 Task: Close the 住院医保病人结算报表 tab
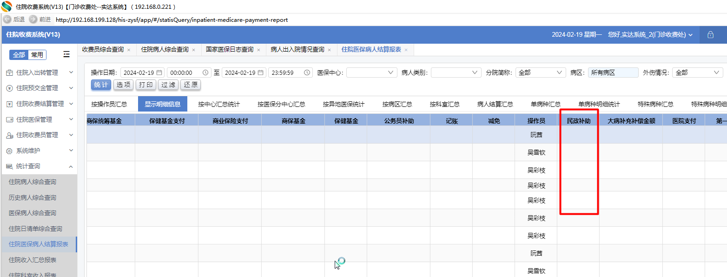click(406, 50)
